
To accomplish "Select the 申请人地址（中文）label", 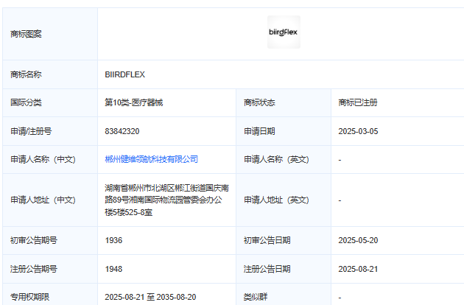I will [43, 200].
